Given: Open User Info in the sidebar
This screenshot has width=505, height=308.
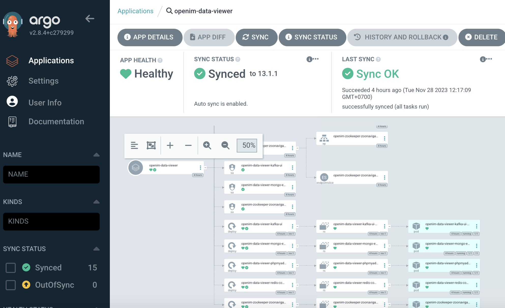Looking at the screenshot, I should [x=45, y=103].
